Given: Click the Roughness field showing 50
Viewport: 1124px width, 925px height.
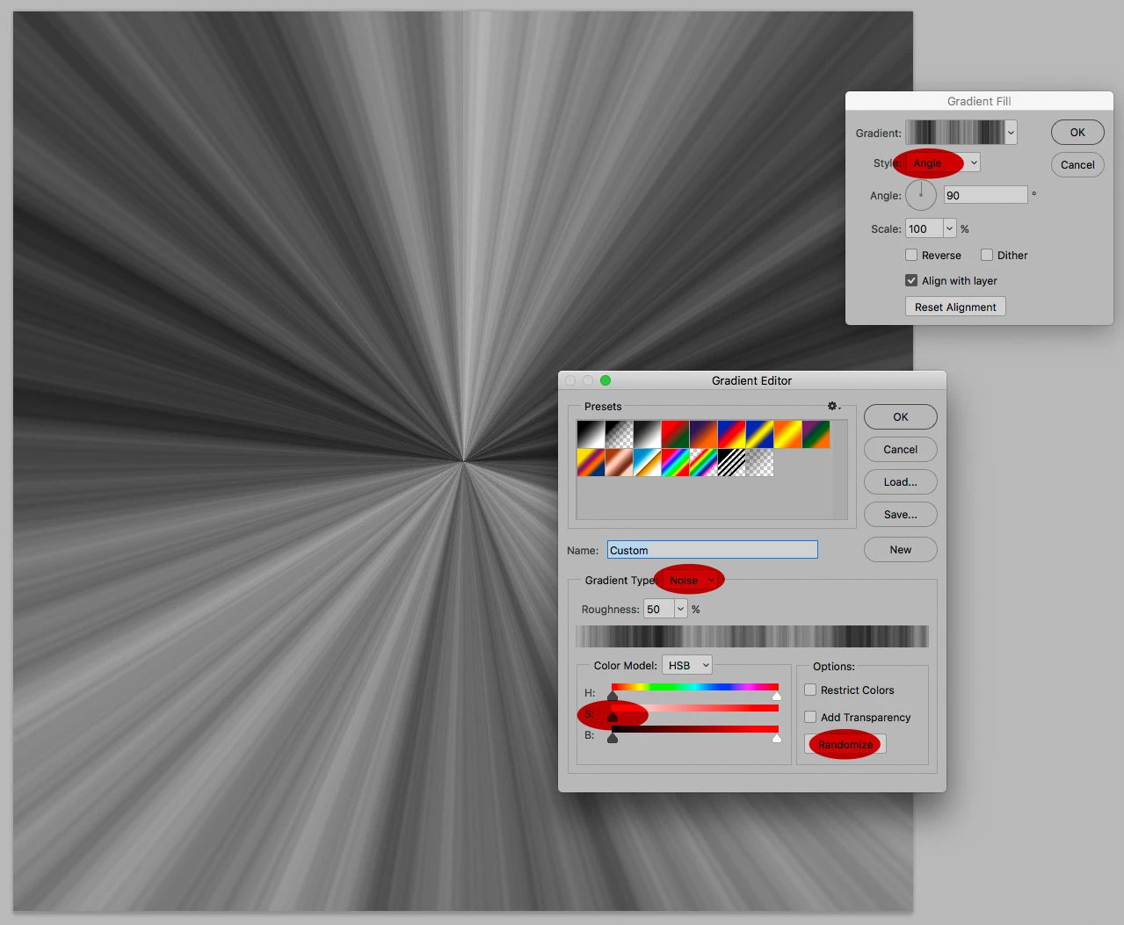Looking at the screenshot, I should [659, 609].
